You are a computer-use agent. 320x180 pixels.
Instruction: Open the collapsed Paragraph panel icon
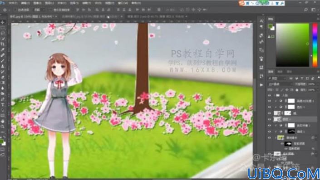click(261, 26)
